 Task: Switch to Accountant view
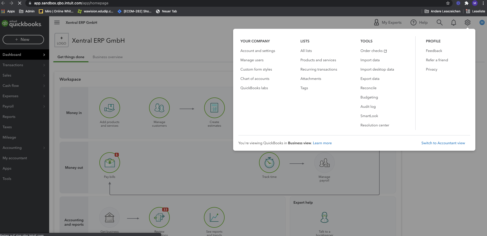443,143
